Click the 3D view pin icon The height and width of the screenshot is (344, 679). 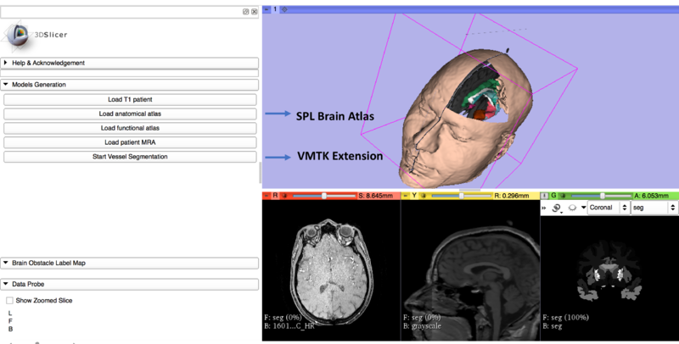[x=267, y=8]
